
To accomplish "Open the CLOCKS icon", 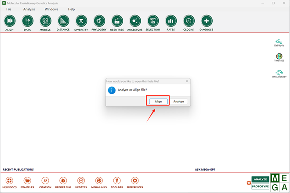I will (188, 21).
